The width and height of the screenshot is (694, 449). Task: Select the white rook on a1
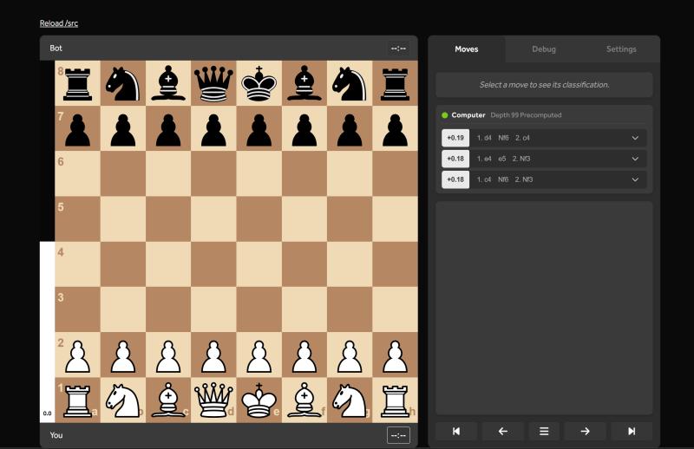(78, 400)
